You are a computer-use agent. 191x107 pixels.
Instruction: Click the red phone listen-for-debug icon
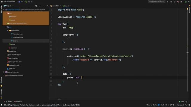[x=178, y=2]
